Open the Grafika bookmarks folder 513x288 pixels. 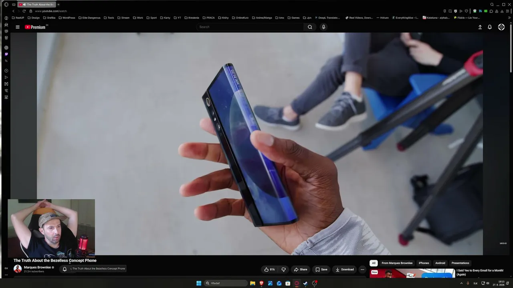tap(49, 18)
